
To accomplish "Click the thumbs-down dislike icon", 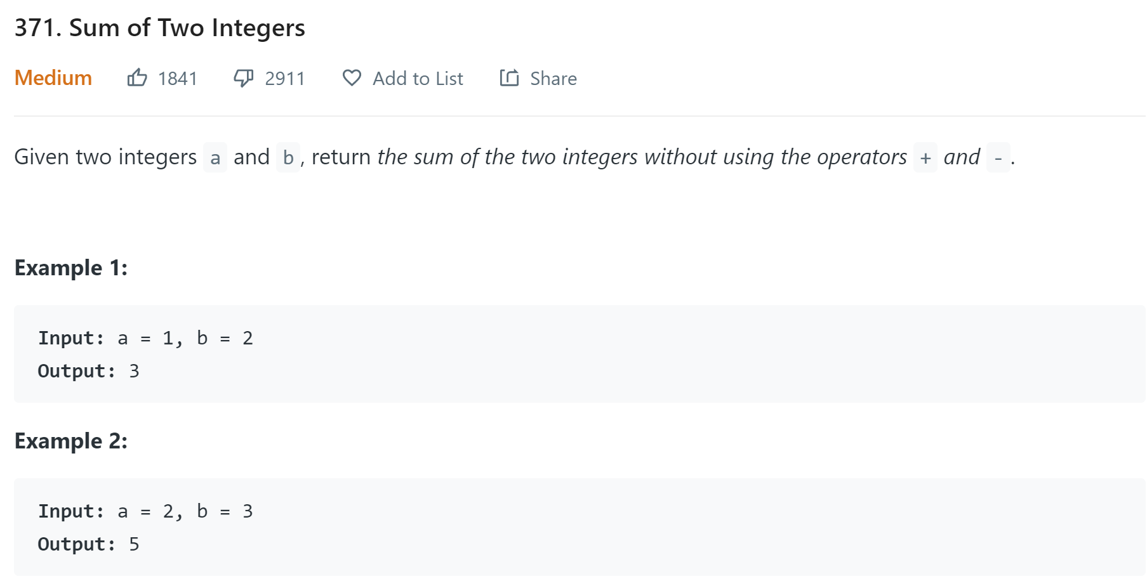I will [244, 78].
